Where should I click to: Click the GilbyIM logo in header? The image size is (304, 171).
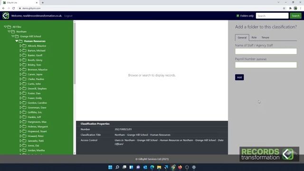6,16
